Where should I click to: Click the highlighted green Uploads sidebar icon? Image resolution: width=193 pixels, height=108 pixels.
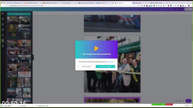click(3, 40)
